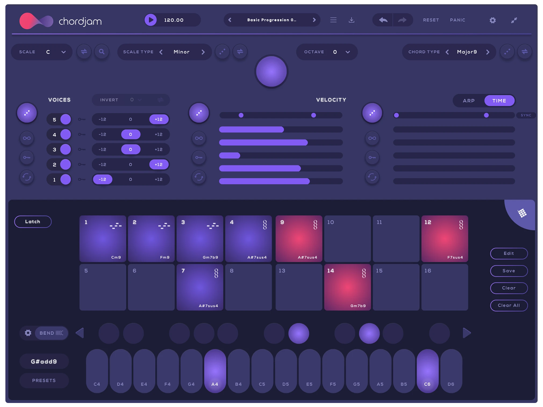Toggle the Latch button
This screenshot has height=407, width=543.
click(33, 221)
